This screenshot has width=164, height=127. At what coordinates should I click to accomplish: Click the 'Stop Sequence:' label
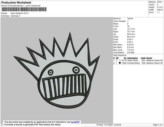(120, 55)
